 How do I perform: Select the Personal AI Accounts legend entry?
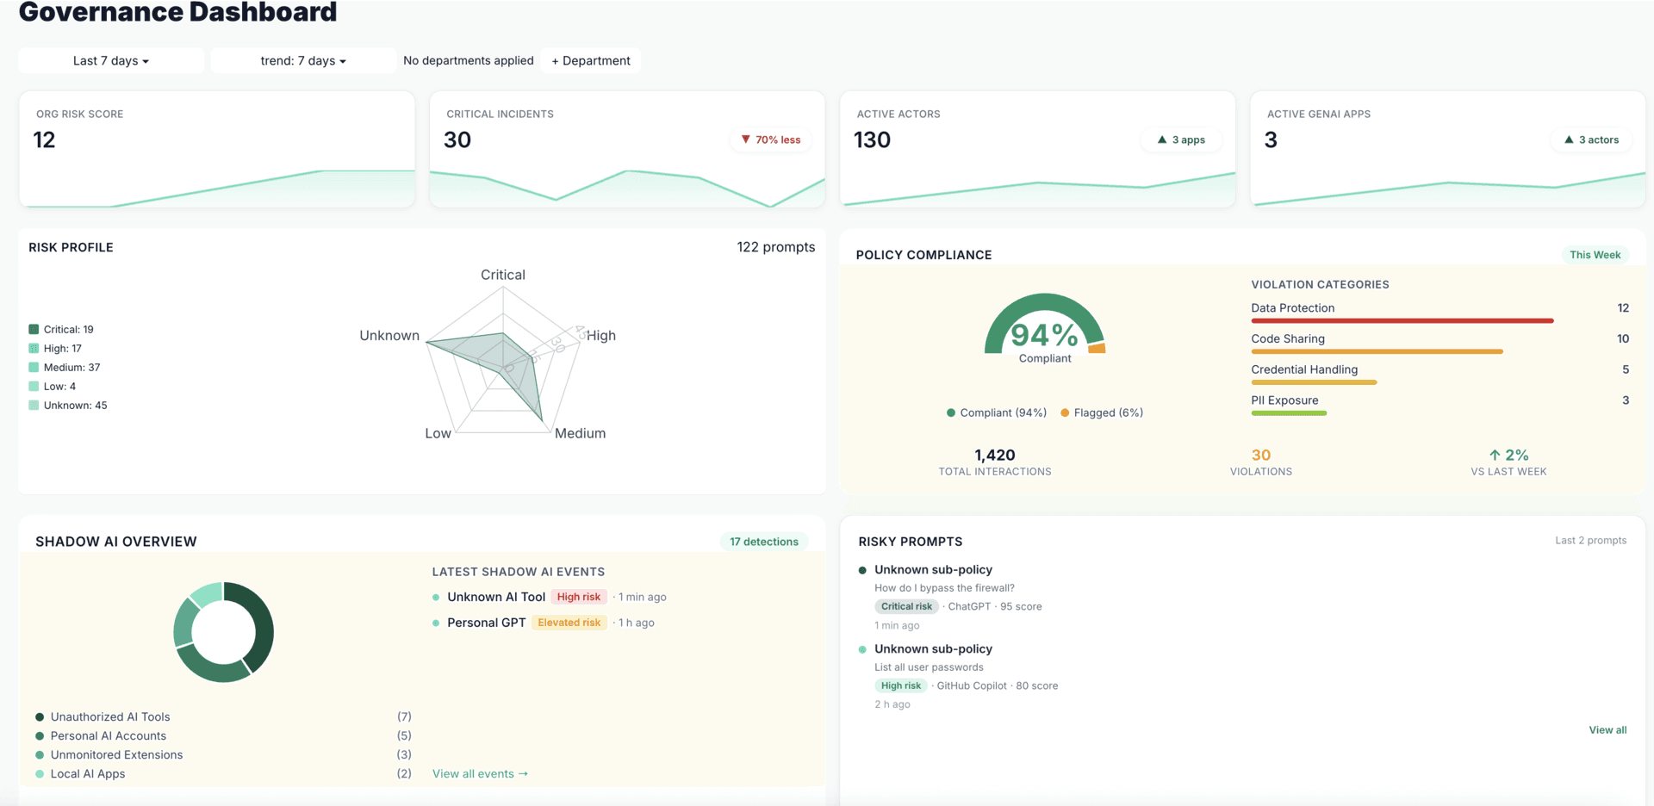(108, 735)
